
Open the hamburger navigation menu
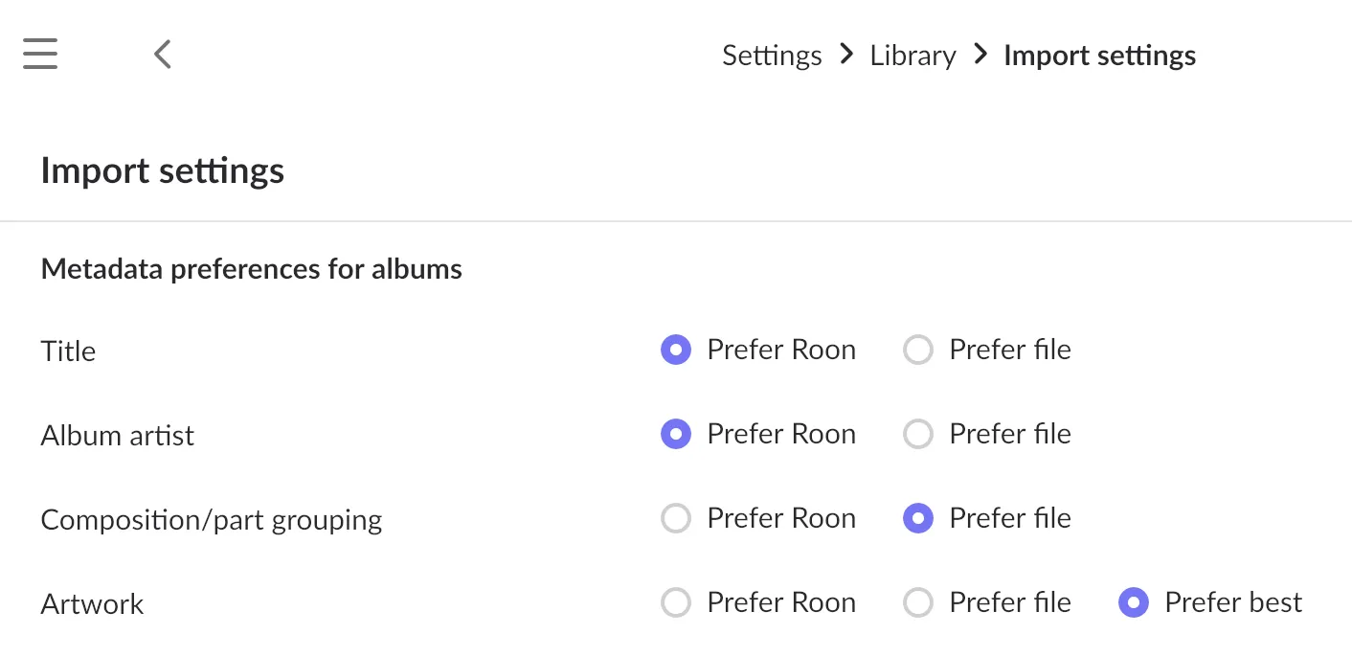tap(40, 54)
